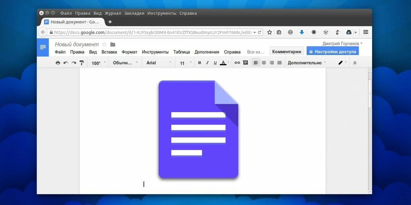Open the zoom level dropdown
Screen dimensions: 411x205
[x=98, y=63]
